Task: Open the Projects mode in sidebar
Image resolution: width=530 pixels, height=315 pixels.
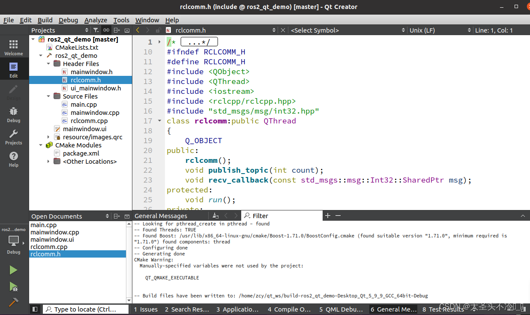Action: tap(14, 137)
